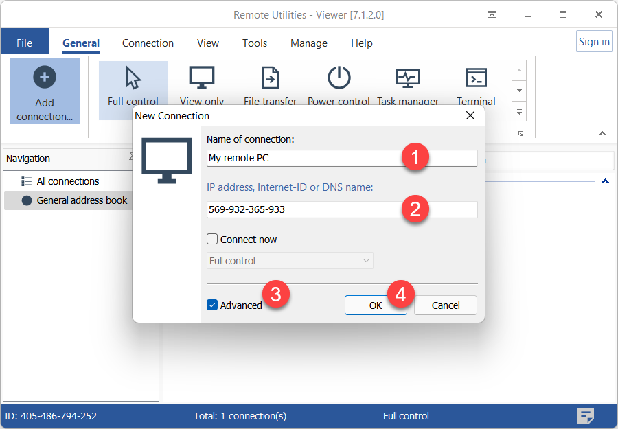Open the Full control mode dropdown
Screen dimensions: 618x429
point(290,261)
